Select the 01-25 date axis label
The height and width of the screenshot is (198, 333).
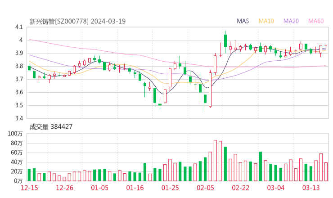(170, 188)
